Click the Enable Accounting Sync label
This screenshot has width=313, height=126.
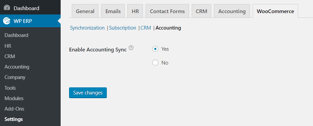tap(98, 50)
